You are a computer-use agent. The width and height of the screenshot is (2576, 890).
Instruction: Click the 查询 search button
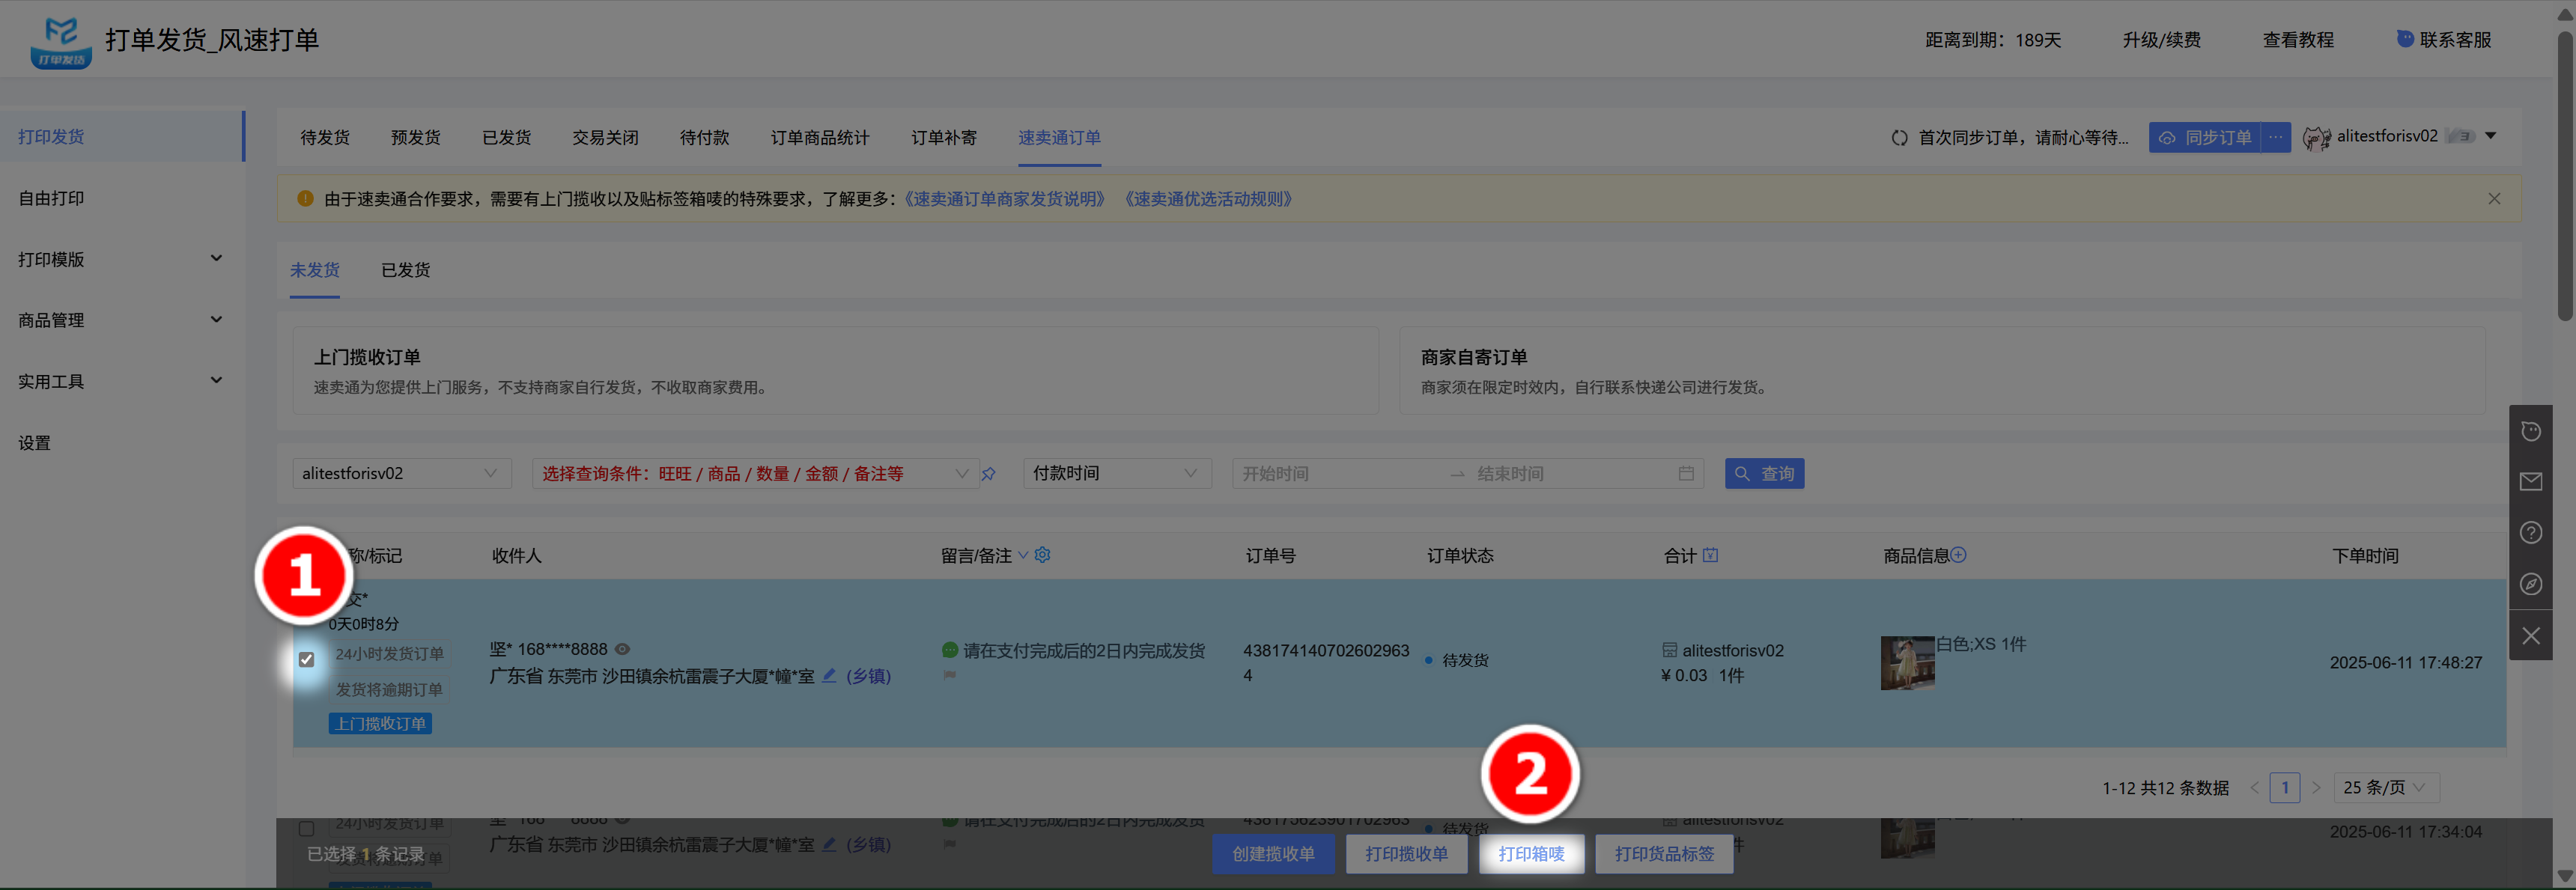(1764, 474)
